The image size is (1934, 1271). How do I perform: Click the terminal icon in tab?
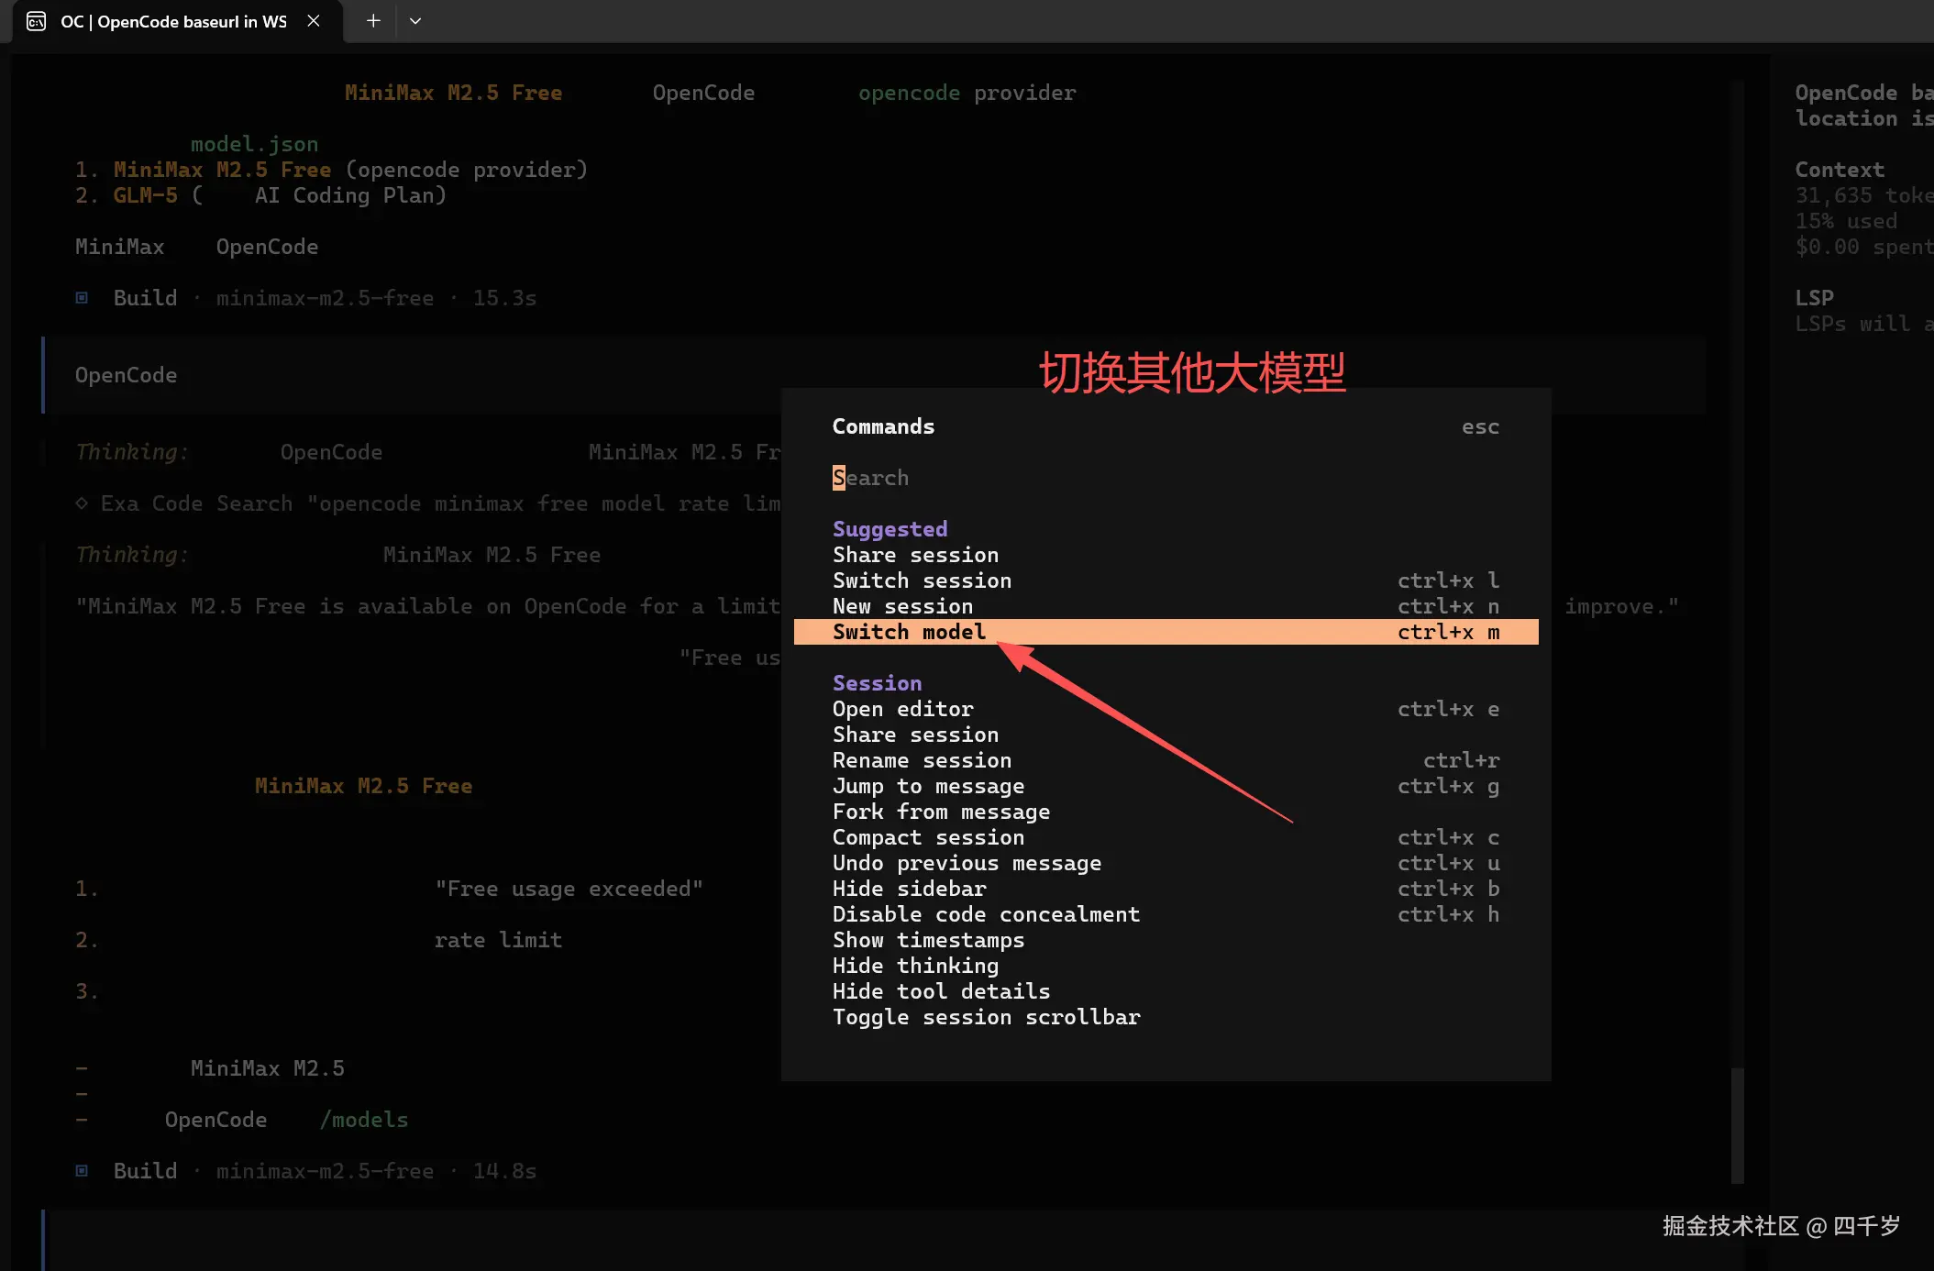tap(36, 21)
